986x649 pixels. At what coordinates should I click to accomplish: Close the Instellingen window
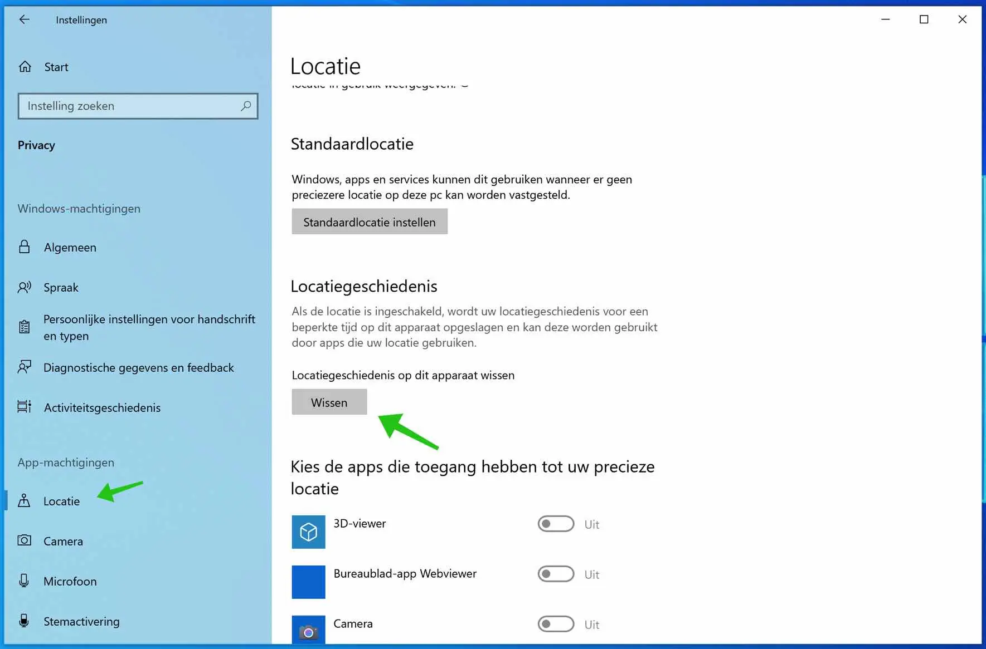coord(962,19)
